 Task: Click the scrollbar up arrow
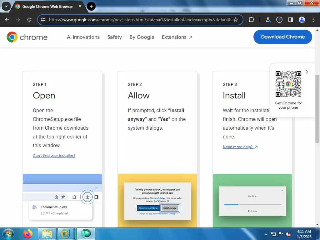317,30
